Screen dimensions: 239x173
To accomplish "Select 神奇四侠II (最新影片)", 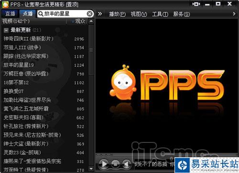I will pos(29,39).
